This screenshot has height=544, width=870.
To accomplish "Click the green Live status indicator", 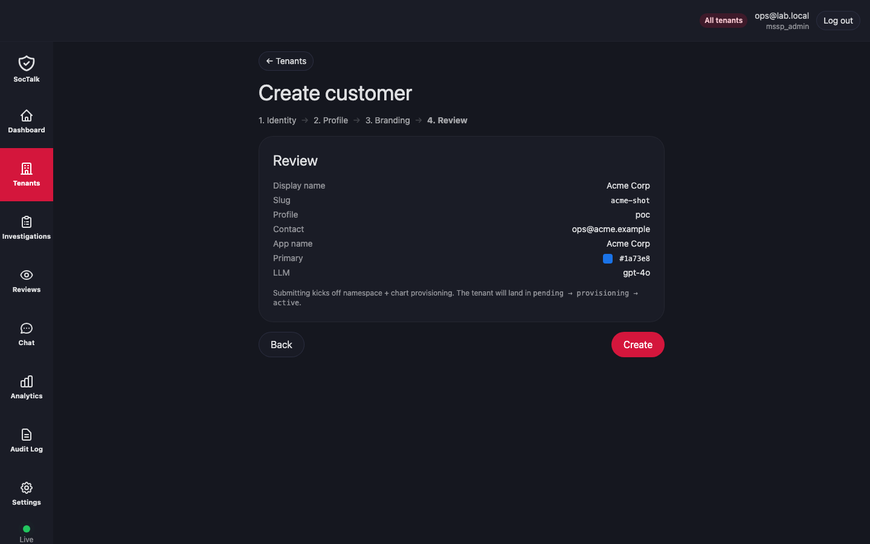I will [27, 529].
